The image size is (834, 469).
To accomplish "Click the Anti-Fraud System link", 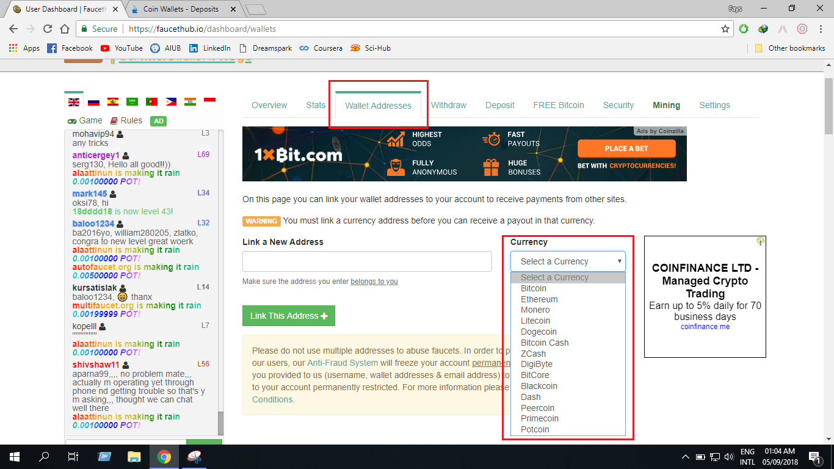I will pos(343,363).
